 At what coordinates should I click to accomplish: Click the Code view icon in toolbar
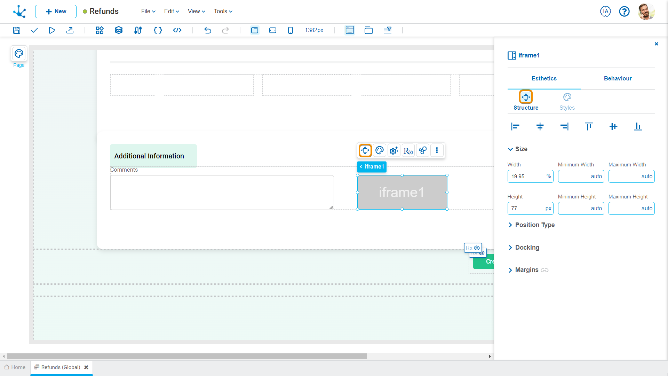[177, 30]
